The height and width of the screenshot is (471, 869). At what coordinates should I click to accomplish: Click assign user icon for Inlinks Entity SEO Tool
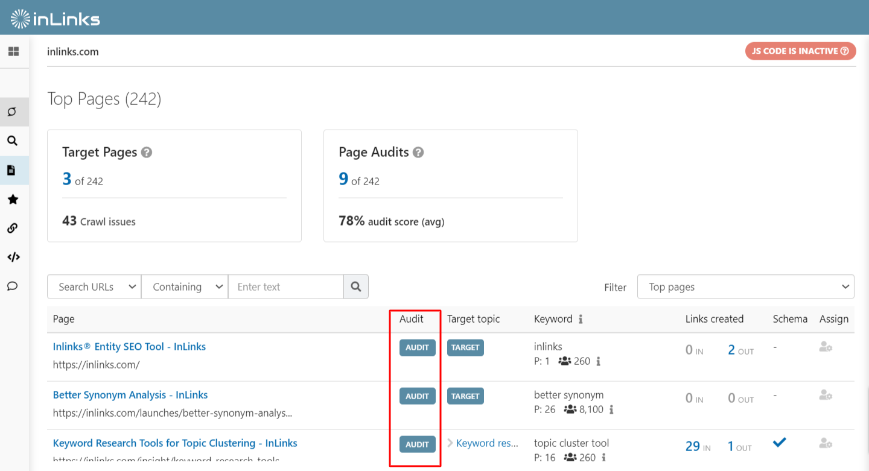[826, 347]
